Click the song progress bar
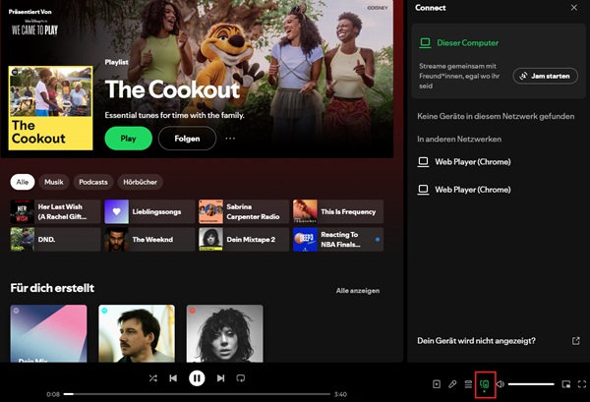 197,394
